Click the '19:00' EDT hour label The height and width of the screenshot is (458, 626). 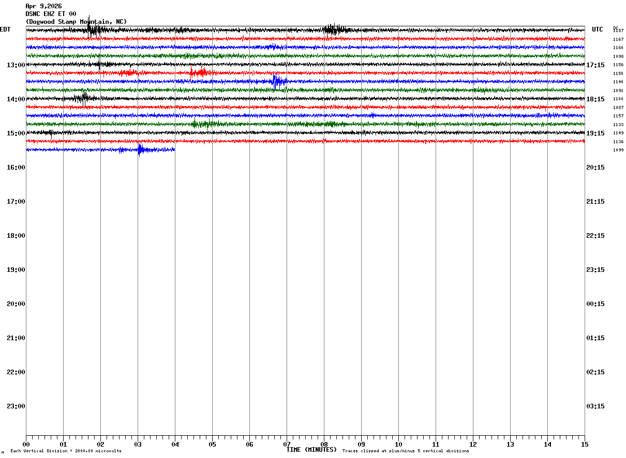pos(16,269)
